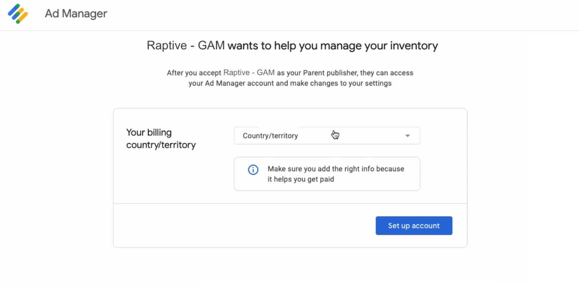Click the "Your billing country/territory" label
Viewport: 579px width, 287px height.
(x=161, y=139)
